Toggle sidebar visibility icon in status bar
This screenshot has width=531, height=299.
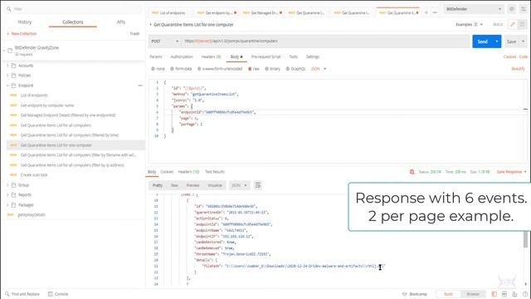[x=494, y=294]
